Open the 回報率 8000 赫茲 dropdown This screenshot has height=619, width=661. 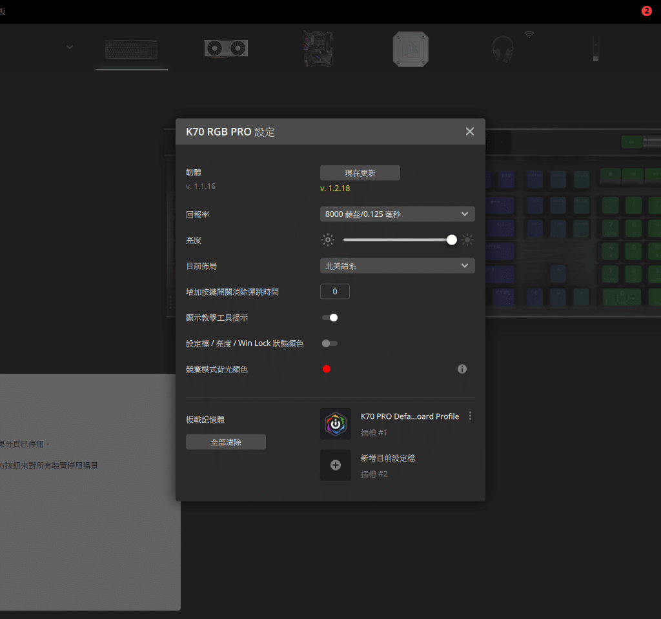[397, 214]
